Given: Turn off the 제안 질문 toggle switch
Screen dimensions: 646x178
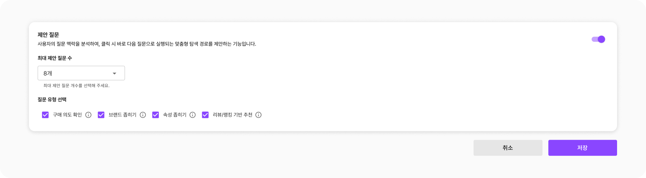Looking at the screenshot, I should click(598, 39).
